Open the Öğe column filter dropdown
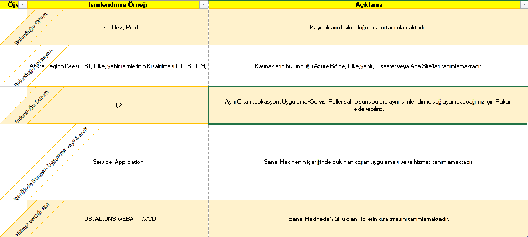528x237 pixels. [22, 4]
